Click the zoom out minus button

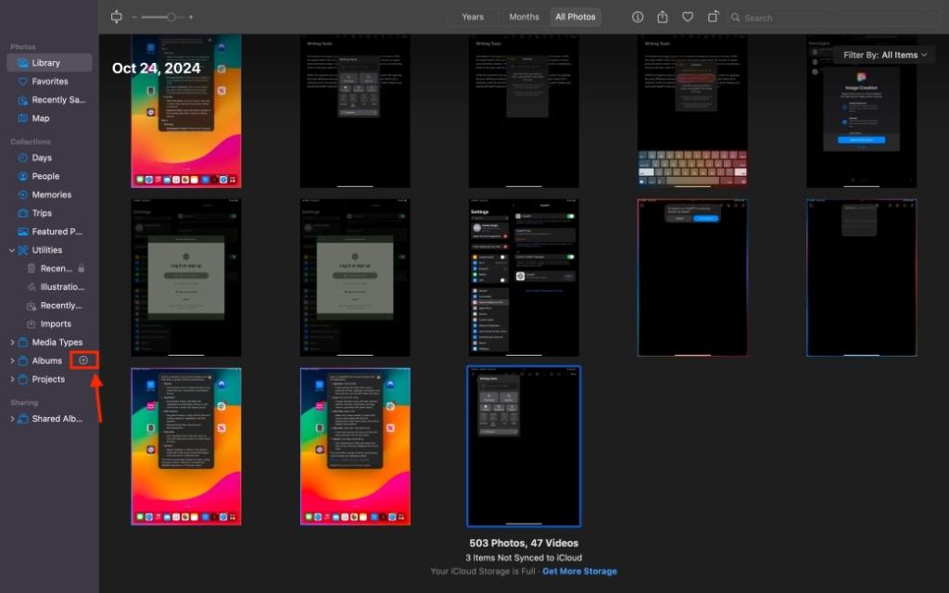click(x=134, y=17)
